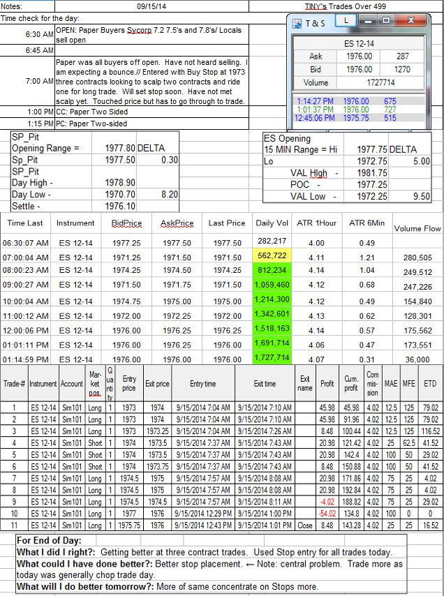
Task: Click the For End of Day: heading
Action: (x=49, y=540)
